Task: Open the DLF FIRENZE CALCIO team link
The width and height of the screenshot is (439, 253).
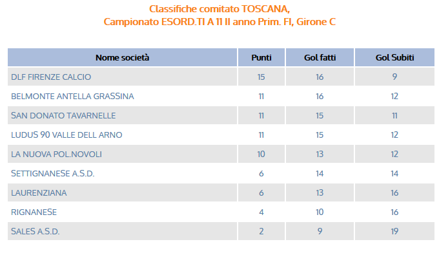Action: coord(51,77)
